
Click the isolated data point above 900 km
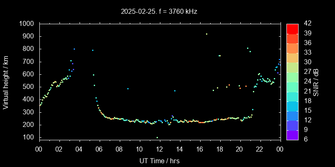(206, 34)
